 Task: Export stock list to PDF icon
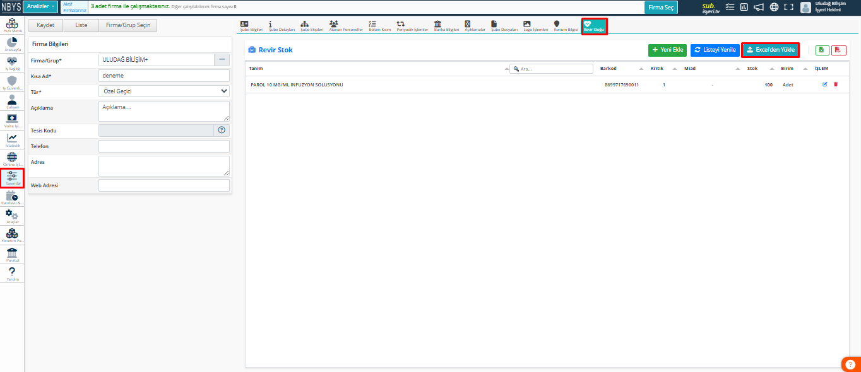tap(839, 50)
